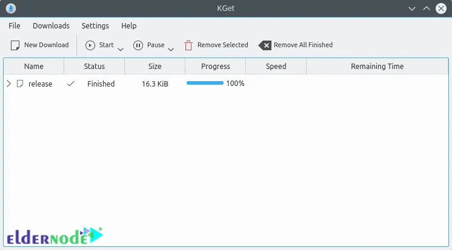Click the New Download label
Screen dimensions: 452x250
(x=47, y=45)
